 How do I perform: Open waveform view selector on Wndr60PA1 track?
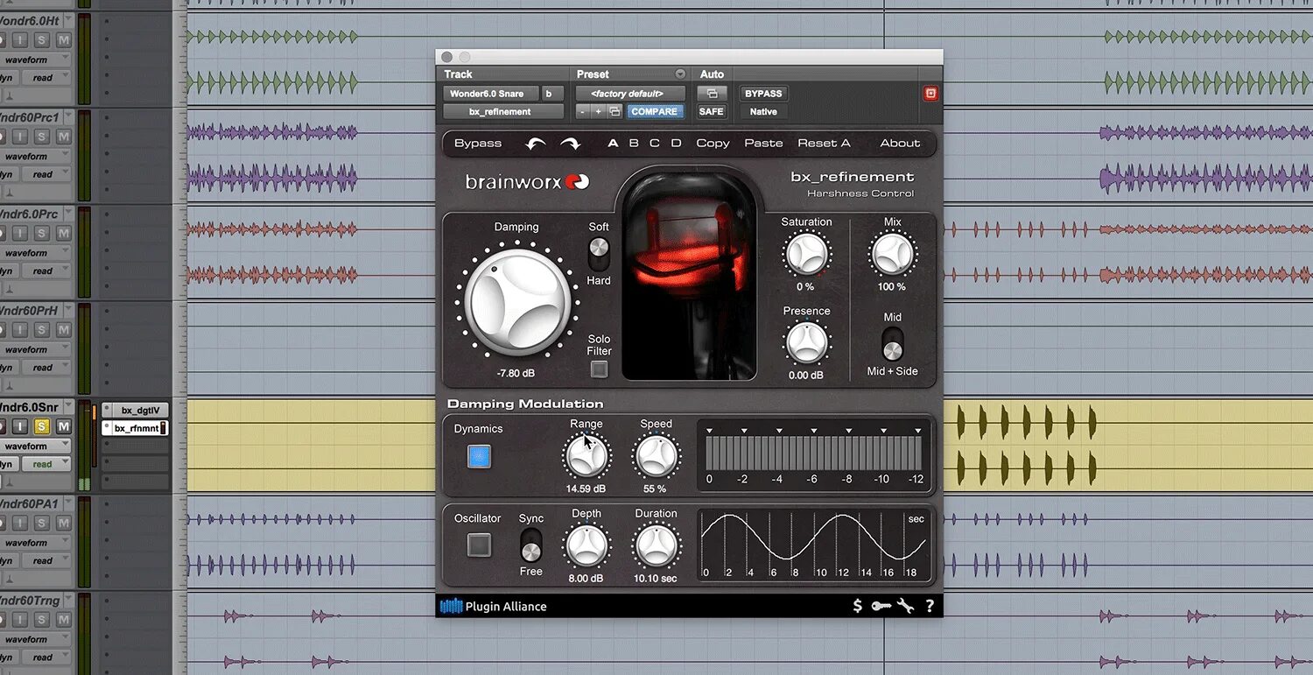[33, 543]
